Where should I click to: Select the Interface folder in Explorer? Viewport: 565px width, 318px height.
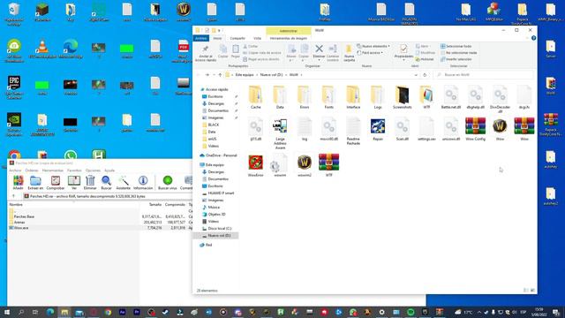click(353, 98)
